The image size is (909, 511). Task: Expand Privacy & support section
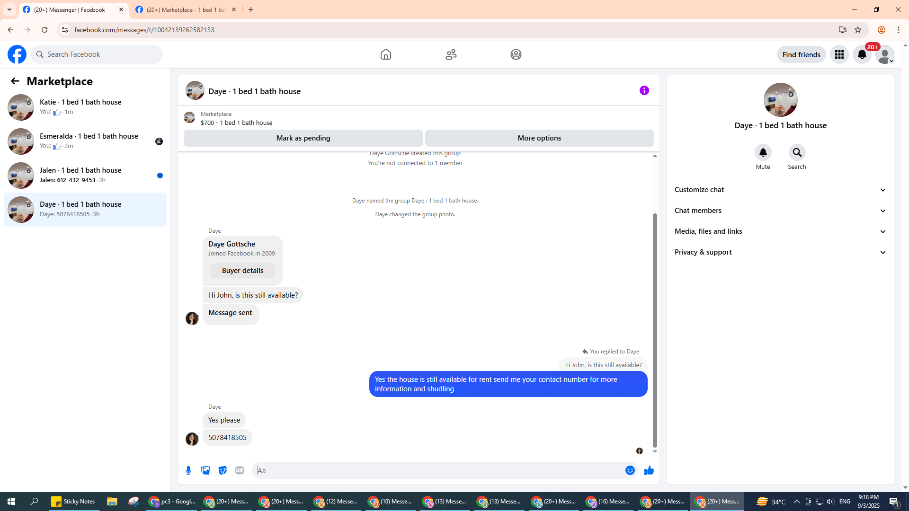(x=781, y=252)
